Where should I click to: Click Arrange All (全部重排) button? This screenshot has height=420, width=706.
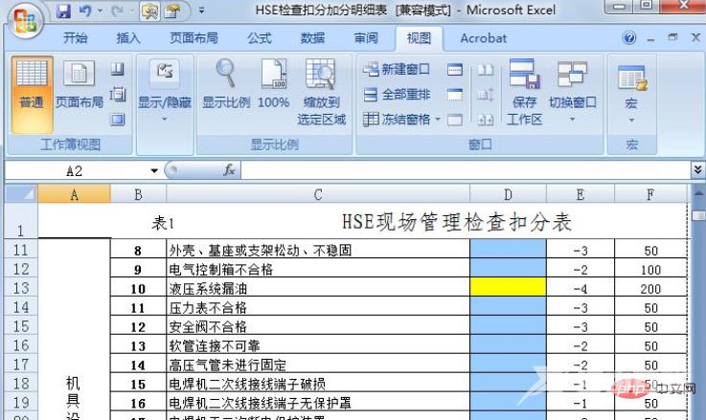click(397, 95)
